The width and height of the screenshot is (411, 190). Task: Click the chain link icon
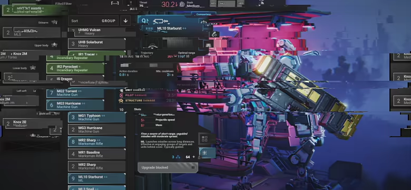point(214,34)
